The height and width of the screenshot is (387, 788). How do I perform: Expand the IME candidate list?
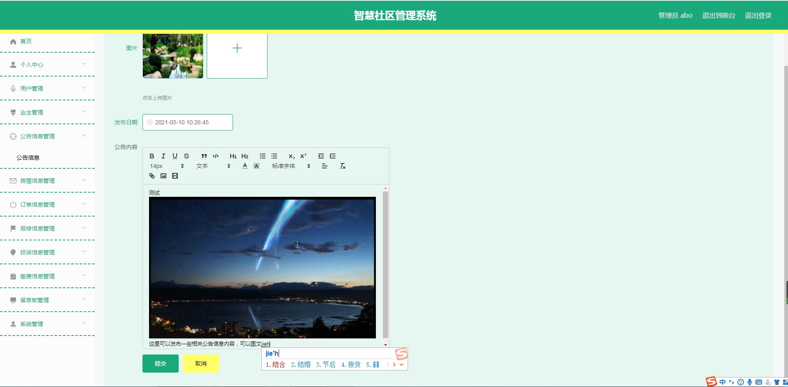(x=401, y=364)
